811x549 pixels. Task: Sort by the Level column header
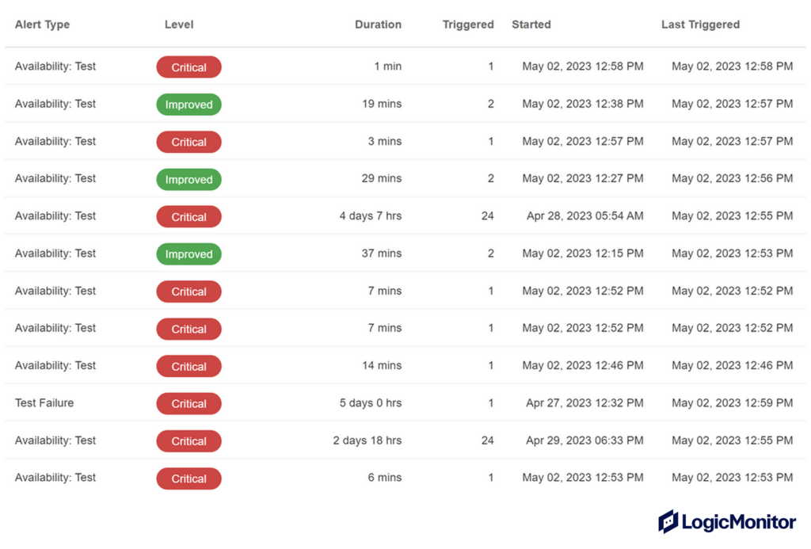click(x=179, y=25)
